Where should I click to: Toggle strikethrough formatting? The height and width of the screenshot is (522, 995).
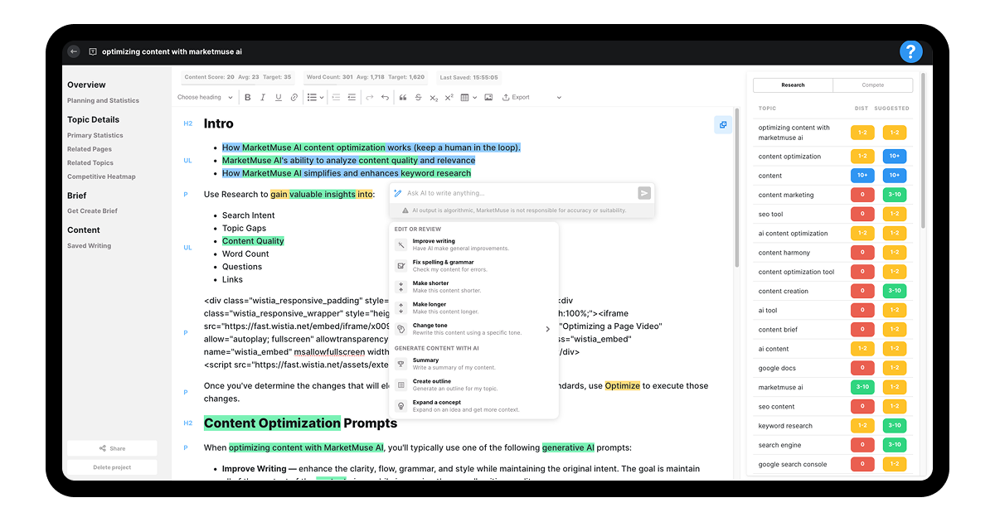coord(418,97)
